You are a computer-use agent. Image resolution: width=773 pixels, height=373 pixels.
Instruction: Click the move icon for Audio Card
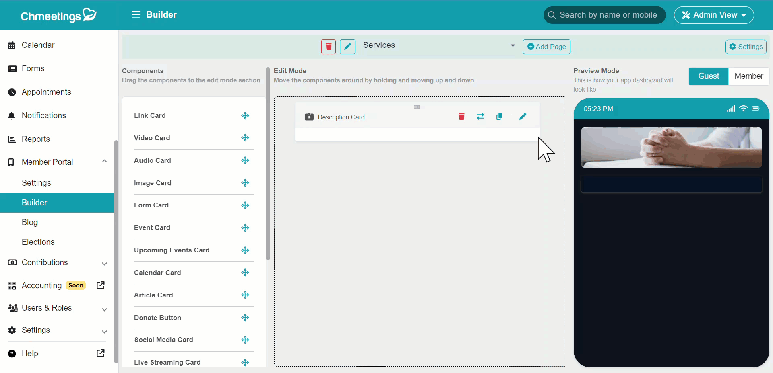245,160
